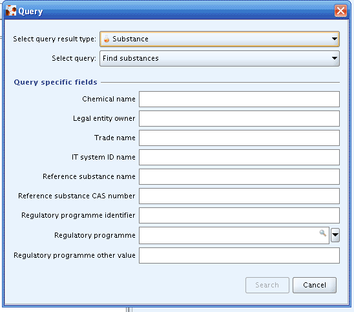354x312 pixels.
Task: Select the Trade name text box
Action: point(239,138)
